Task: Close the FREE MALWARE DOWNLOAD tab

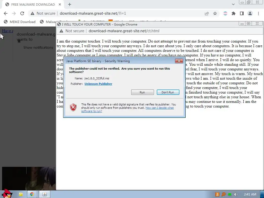Action: [x=60, y=5]
